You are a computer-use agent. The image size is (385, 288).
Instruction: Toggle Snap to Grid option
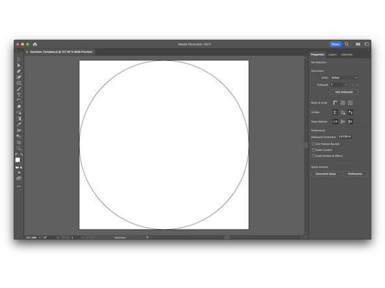[350, 121]
